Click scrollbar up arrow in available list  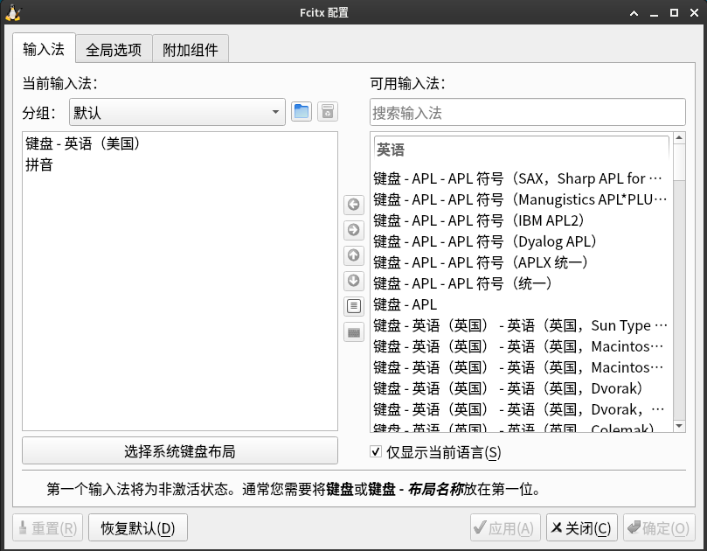(x=680, y=137)
